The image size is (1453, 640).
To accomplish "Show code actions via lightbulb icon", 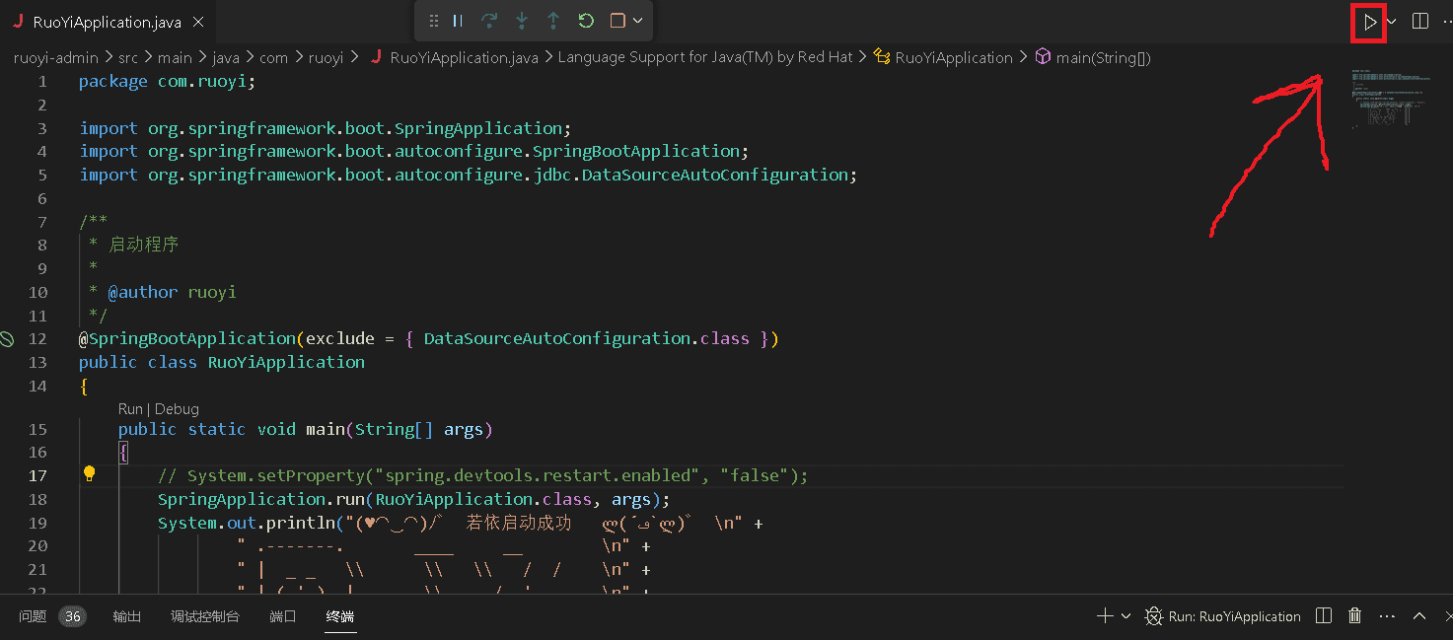I will (89, 474).
